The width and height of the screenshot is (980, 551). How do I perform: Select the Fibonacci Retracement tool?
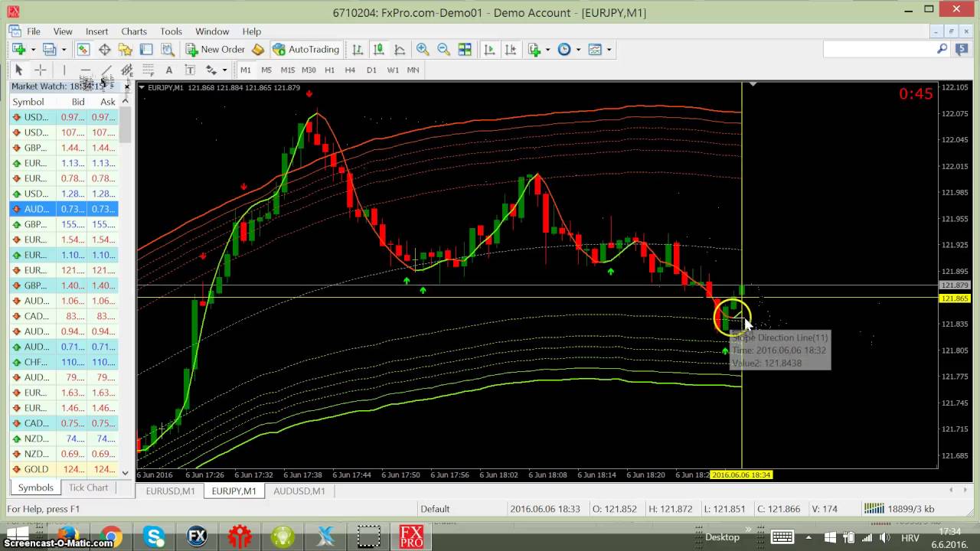point(148,70)
